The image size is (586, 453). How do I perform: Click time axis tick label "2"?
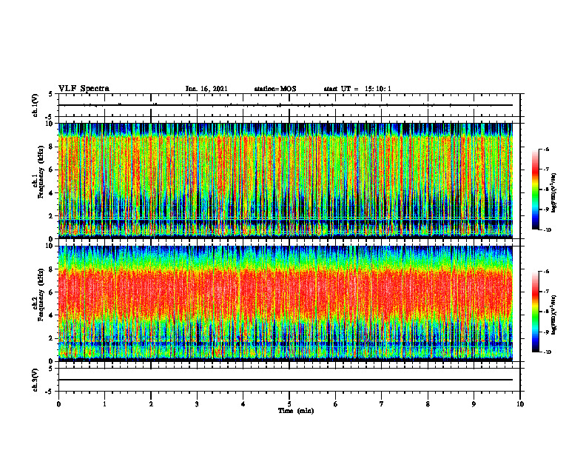pos(151,404)
